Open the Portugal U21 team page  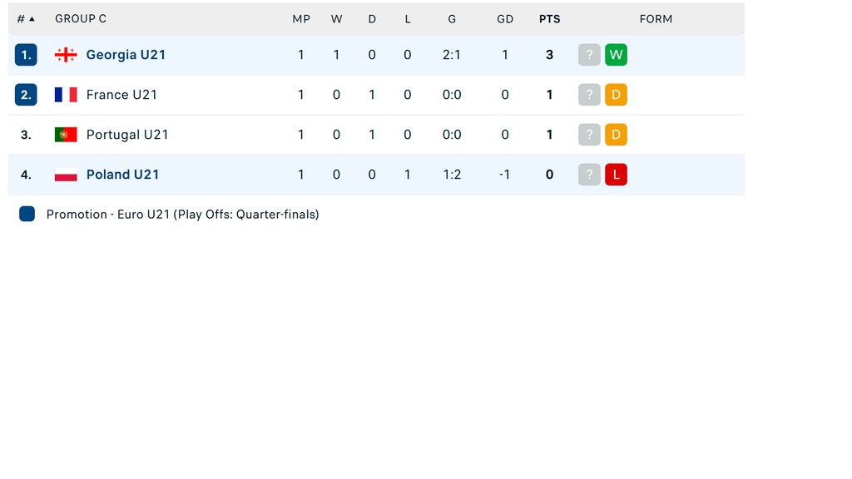click(127, 135)
